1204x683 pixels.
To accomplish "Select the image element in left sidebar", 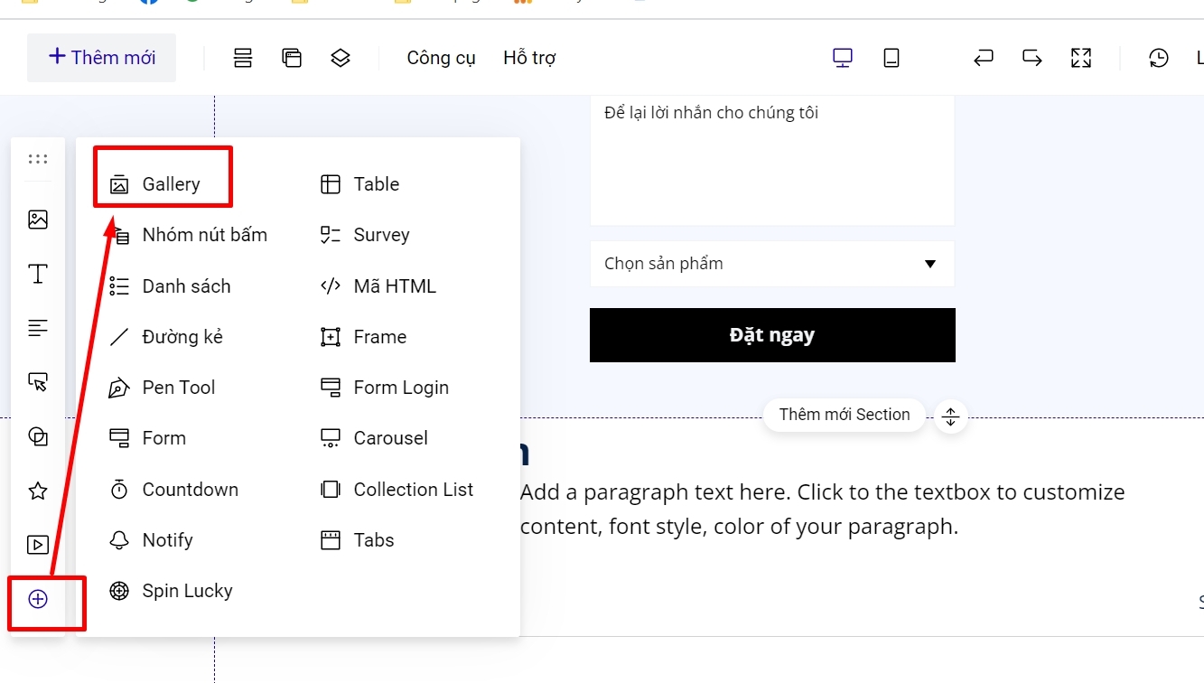I will [38, 220].
